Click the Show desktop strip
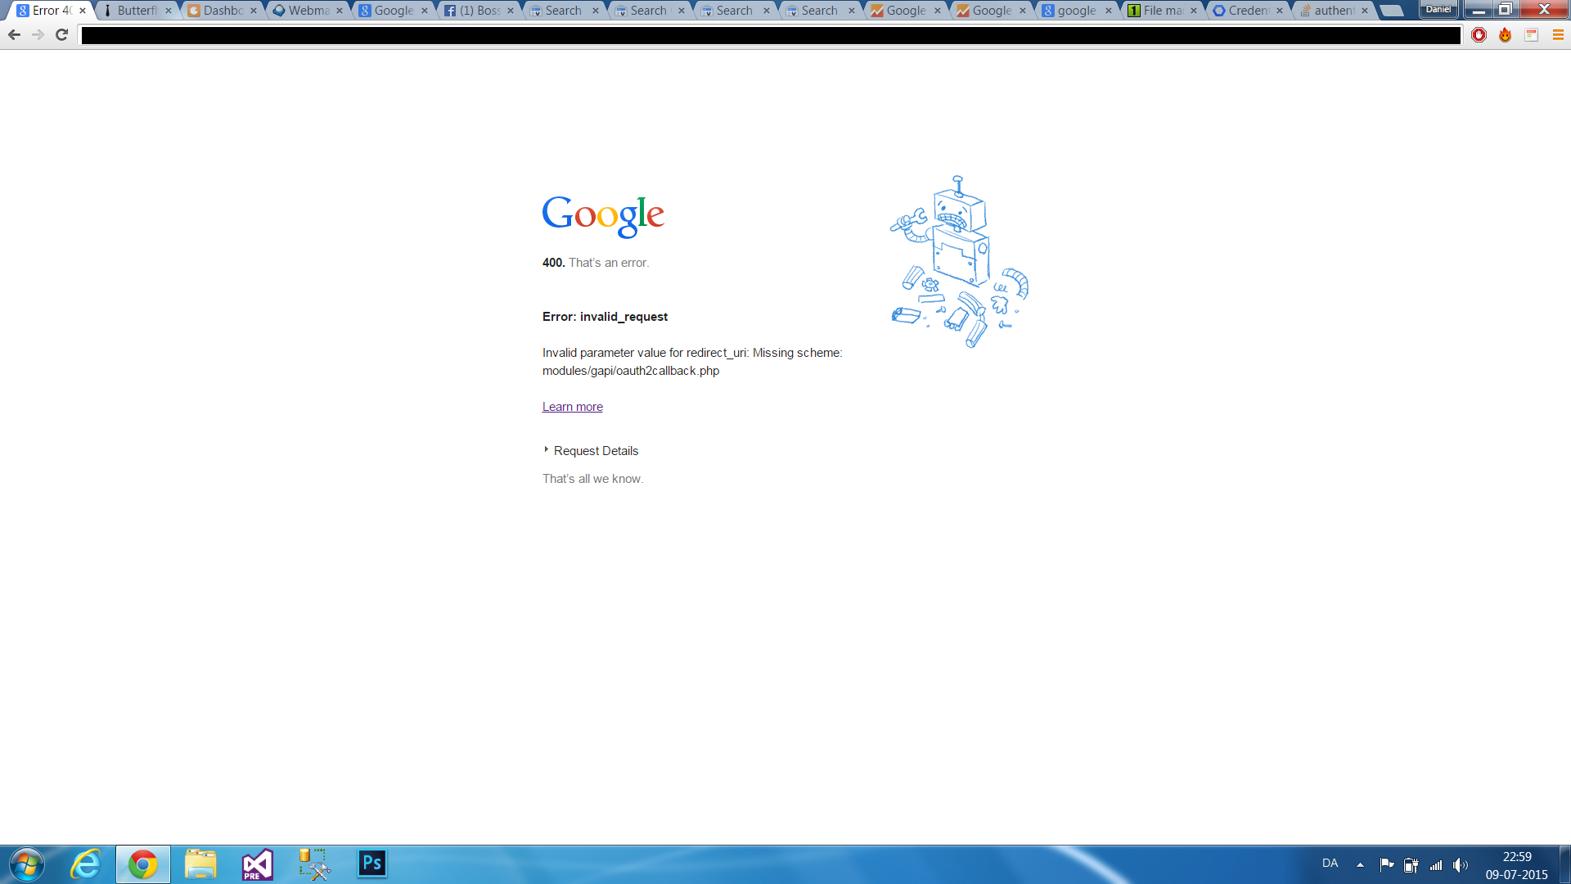Screen dimensions: 1571x884 pyautogui.click(x=1565, y=864)
